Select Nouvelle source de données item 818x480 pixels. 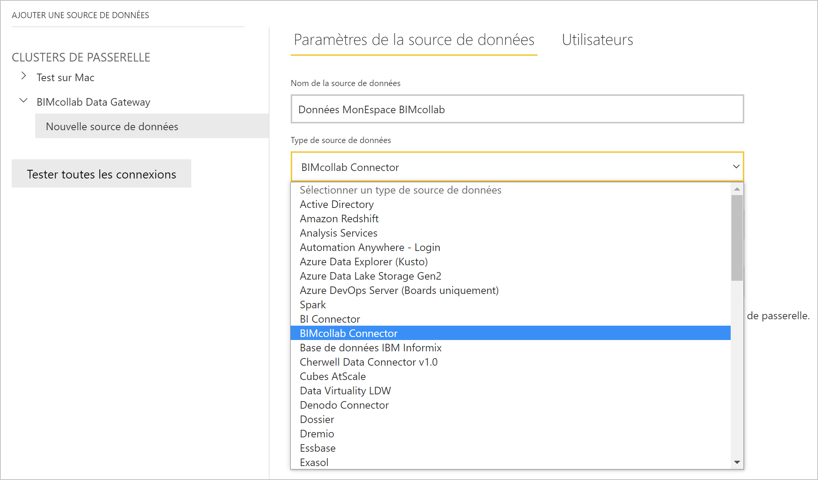tap(152, 126)
